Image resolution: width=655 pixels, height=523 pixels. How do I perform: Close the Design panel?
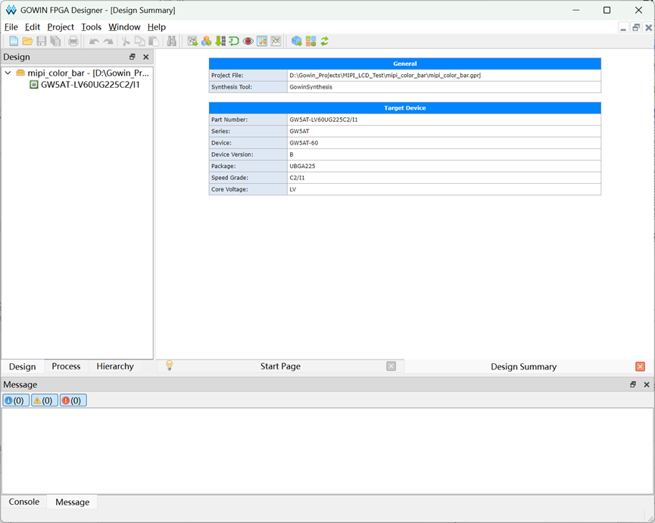(x=146, y=57)
